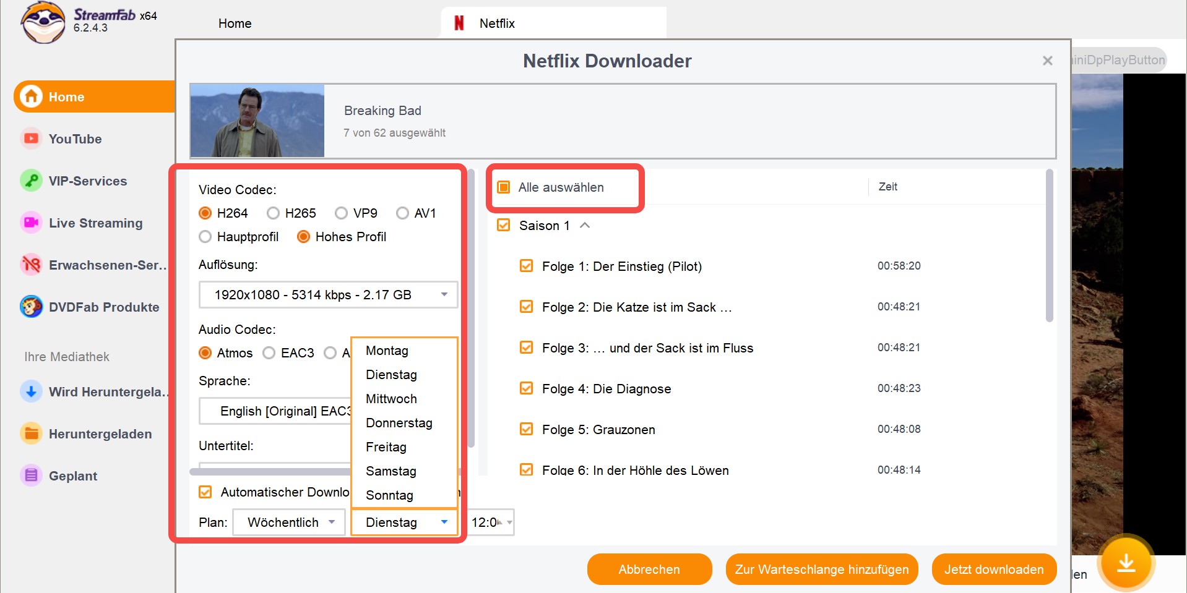Click the Zeit column header
This screenshot has height=593, width=1187.
point(887,187)
